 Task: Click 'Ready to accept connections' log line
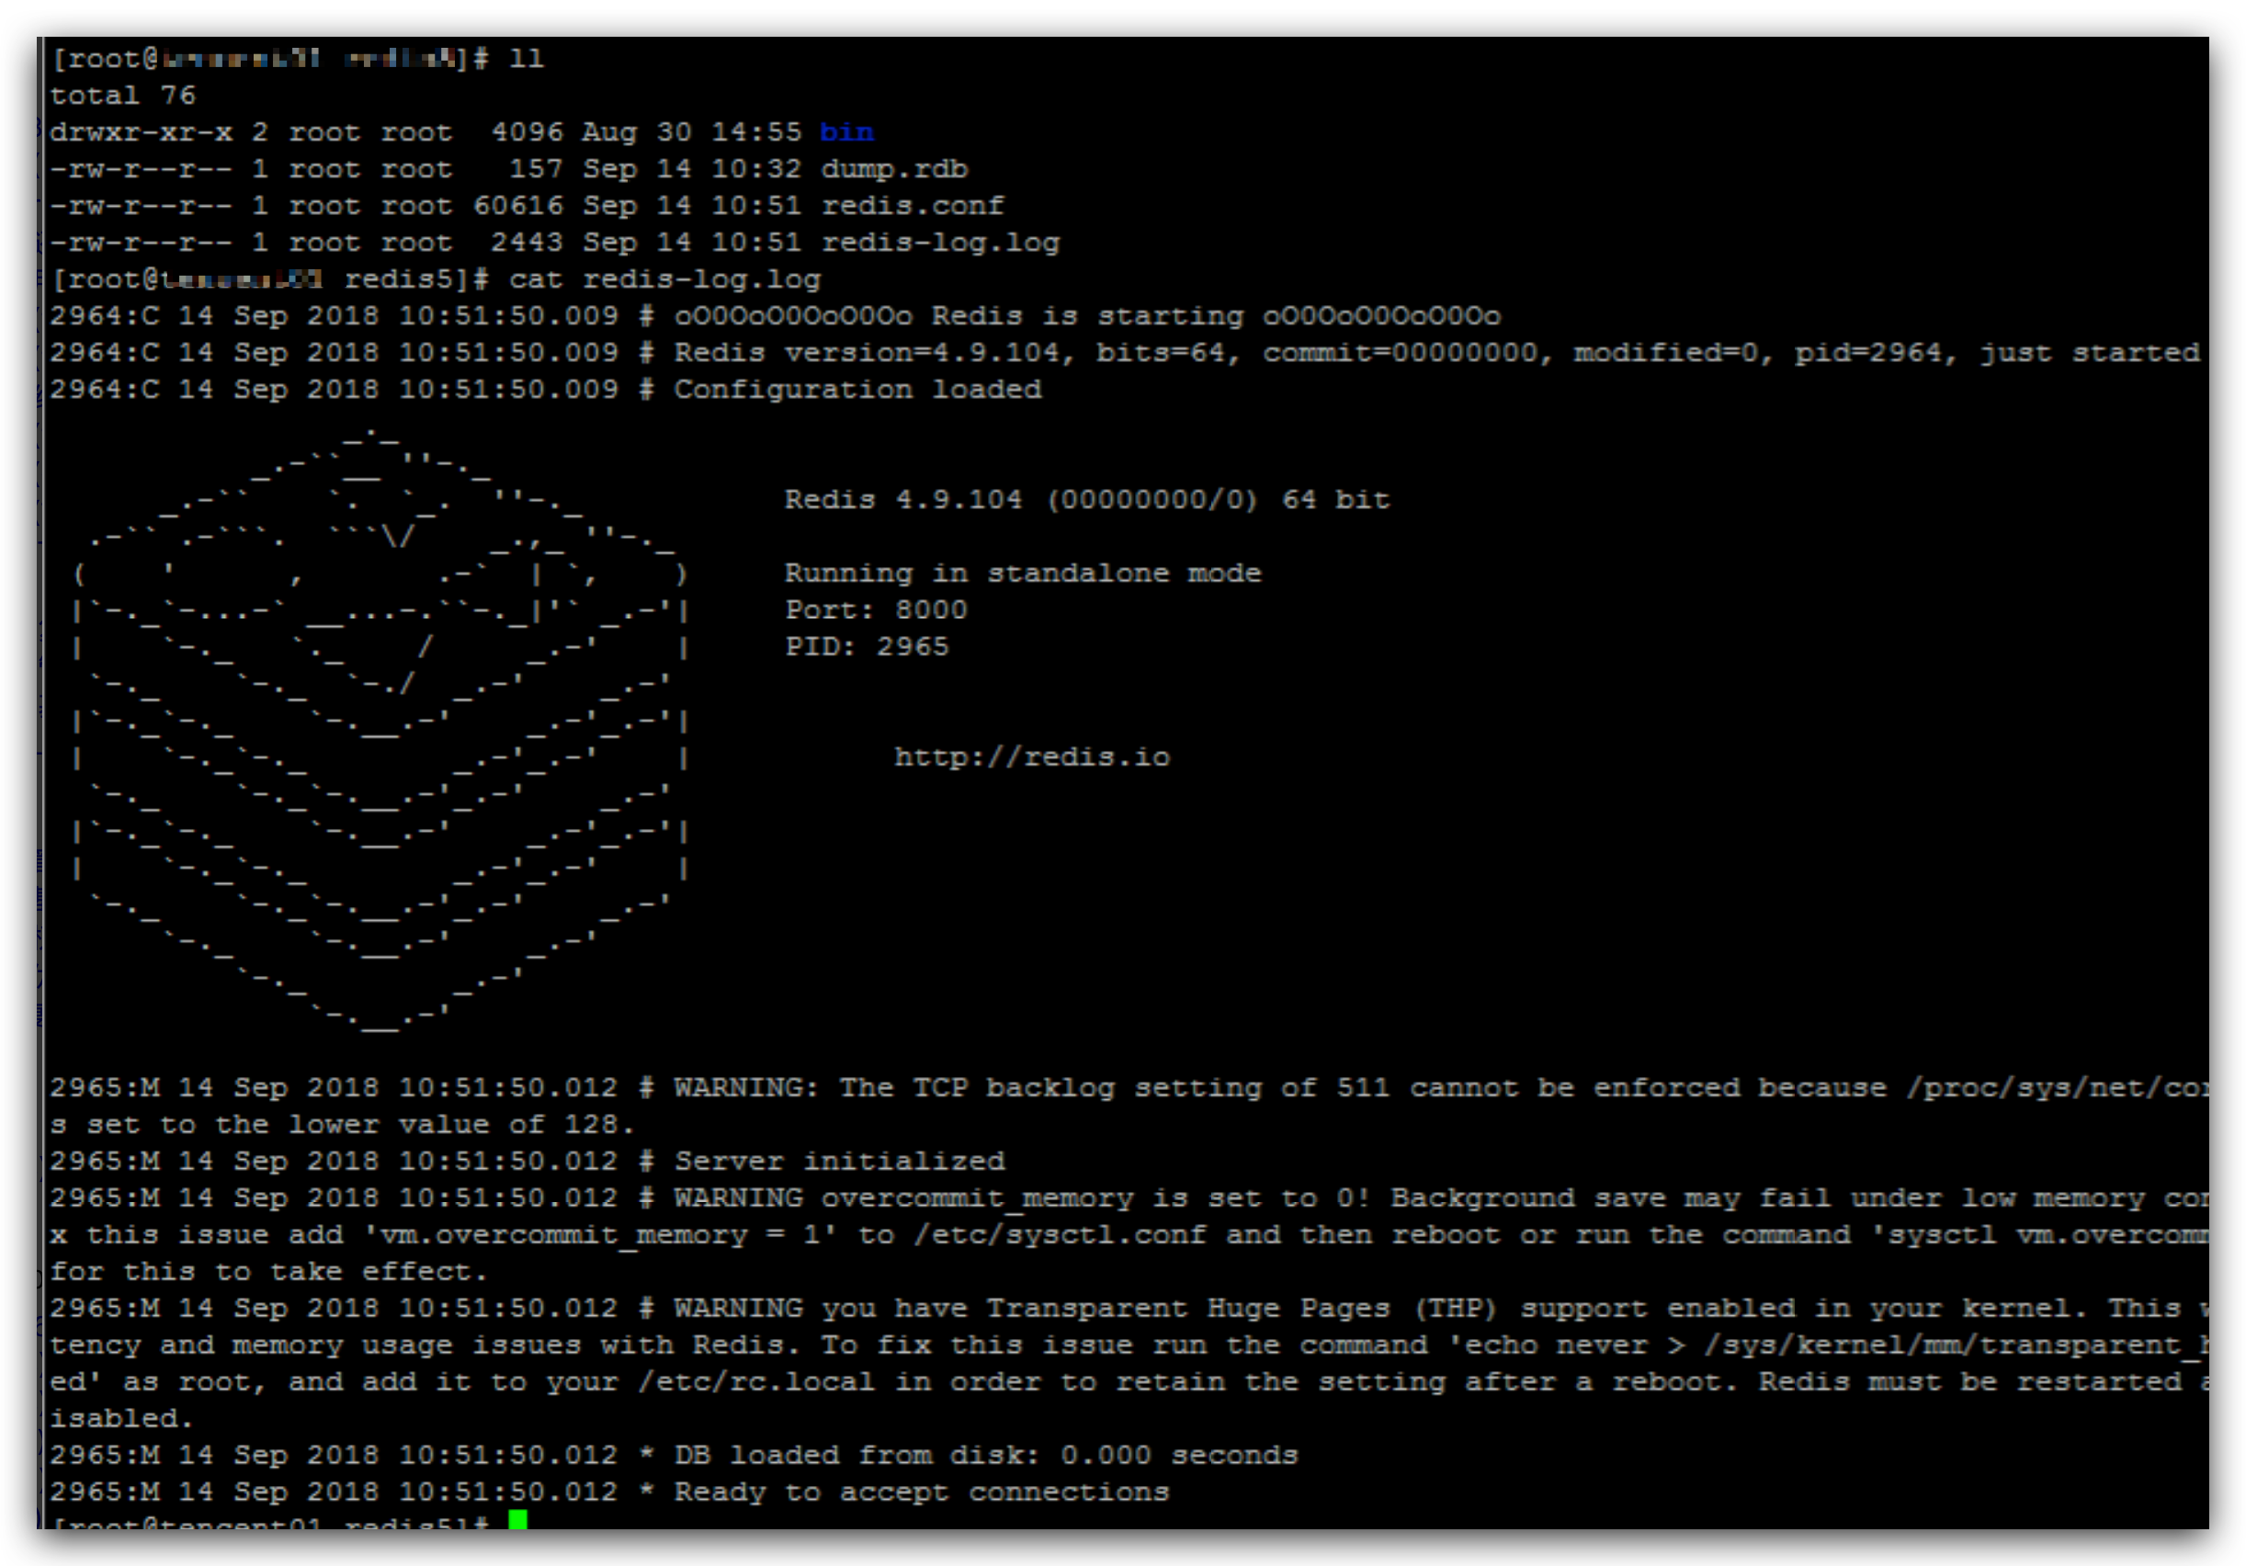(921, 1492)
